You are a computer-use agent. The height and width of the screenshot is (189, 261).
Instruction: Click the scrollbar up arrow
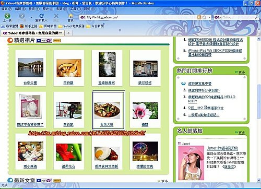click(x=259, y=39)
